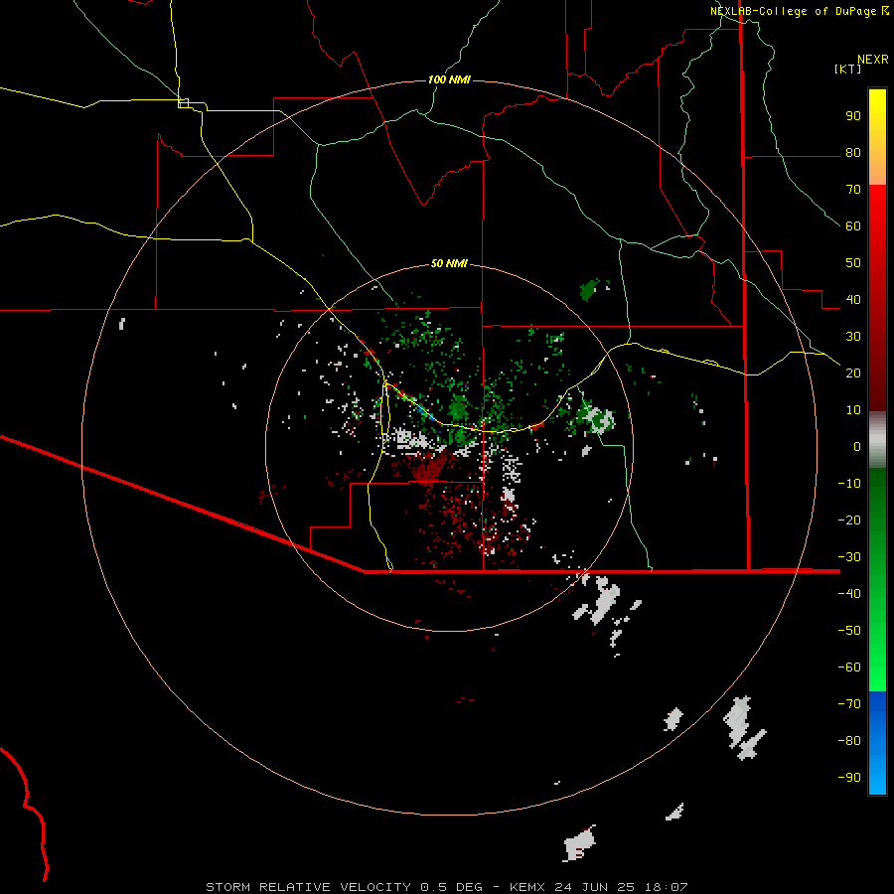Select the blue bottom segment of the color bar
894x894 pixels.
pos(877,743)
